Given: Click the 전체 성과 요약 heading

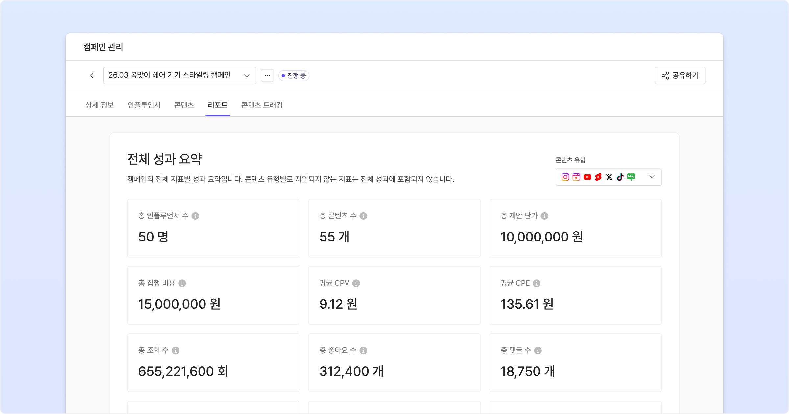Looking at the screenshot, I should (164, 159).
